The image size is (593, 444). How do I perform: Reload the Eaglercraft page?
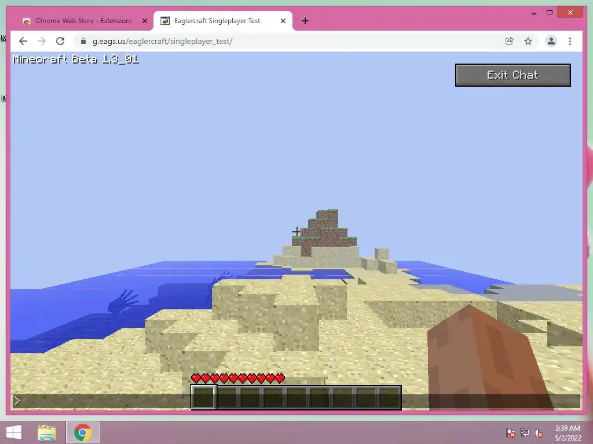pyautogui.click(x=60, y=41)
